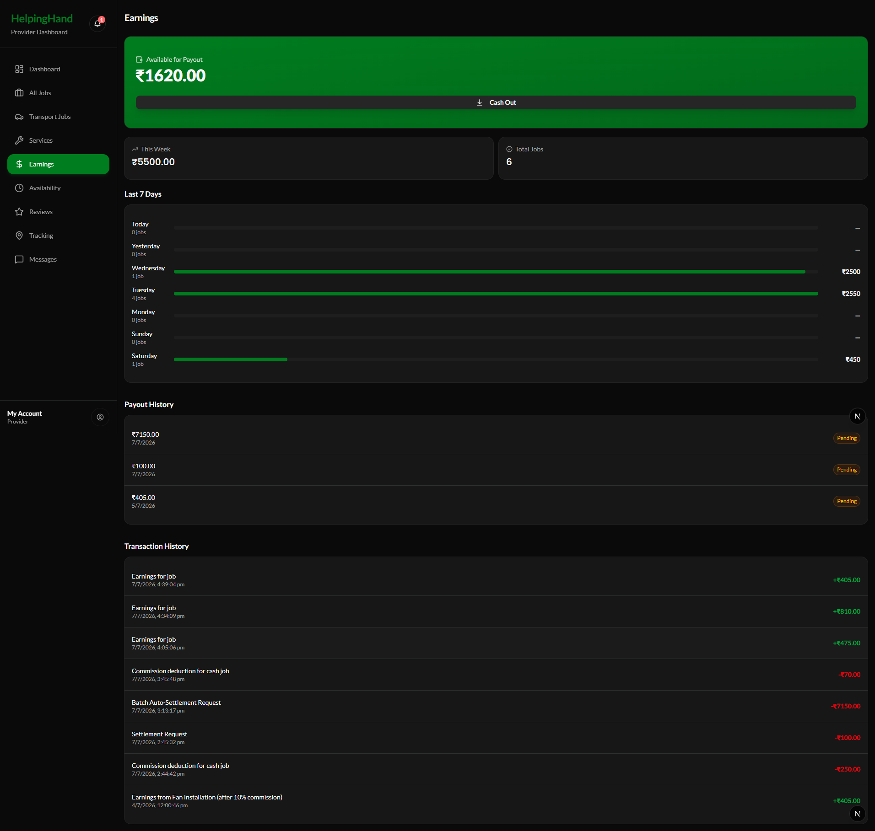This screenshot has width=875, height=831.
Task: Click the Reviews star icon
Action: click(19, 212)
